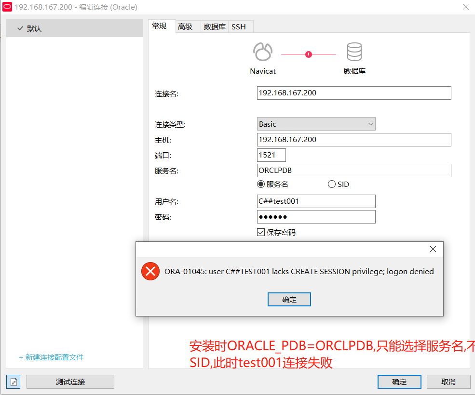This screenshot has height=395, width=475.
Task: Close the Edit Connection window
Action: (466, 7)
